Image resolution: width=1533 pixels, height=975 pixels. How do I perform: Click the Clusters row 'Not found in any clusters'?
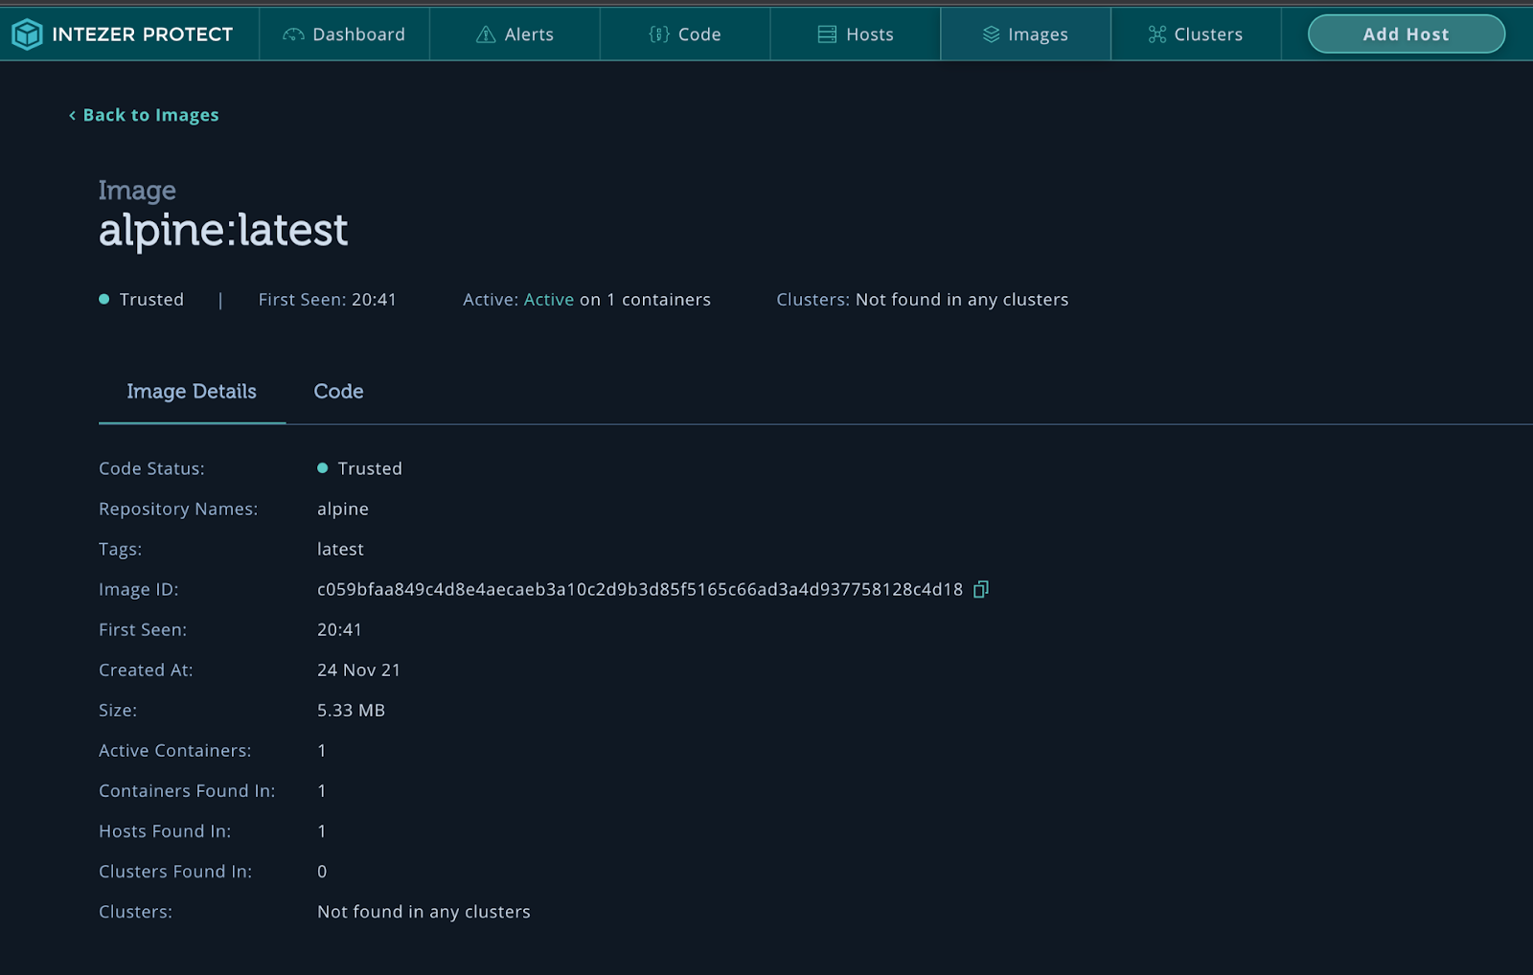point(423,912)
